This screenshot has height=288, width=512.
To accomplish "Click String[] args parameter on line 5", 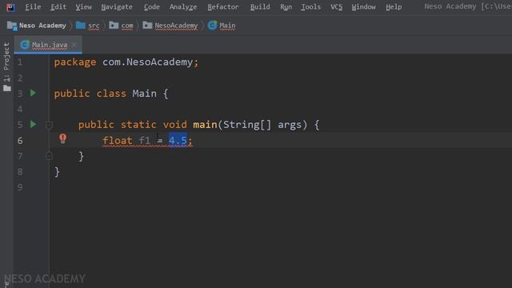I will point(265,125).
